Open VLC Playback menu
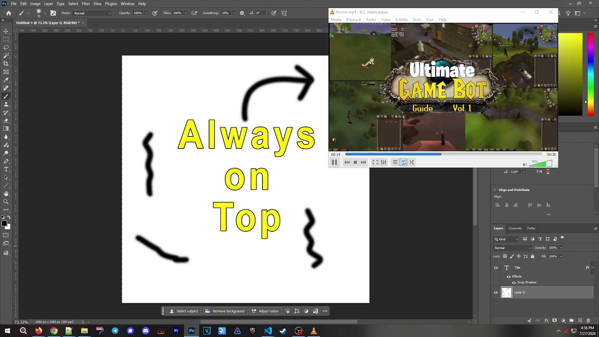The width and height of the screenshot is (599, 337). point(353,20)
